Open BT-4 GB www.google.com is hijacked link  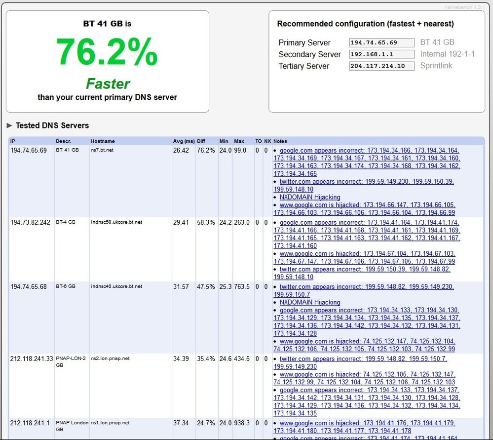[x=364, y=257]
